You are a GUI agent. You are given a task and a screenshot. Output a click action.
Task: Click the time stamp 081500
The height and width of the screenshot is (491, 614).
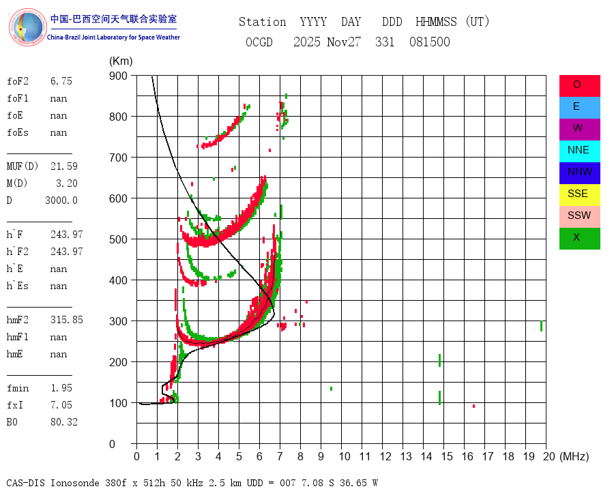click(x=430, y=42)
